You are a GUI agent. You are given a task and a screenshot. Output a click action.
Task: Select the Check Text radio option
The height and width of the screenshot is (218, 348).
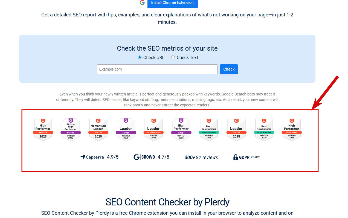pos(173,57)
